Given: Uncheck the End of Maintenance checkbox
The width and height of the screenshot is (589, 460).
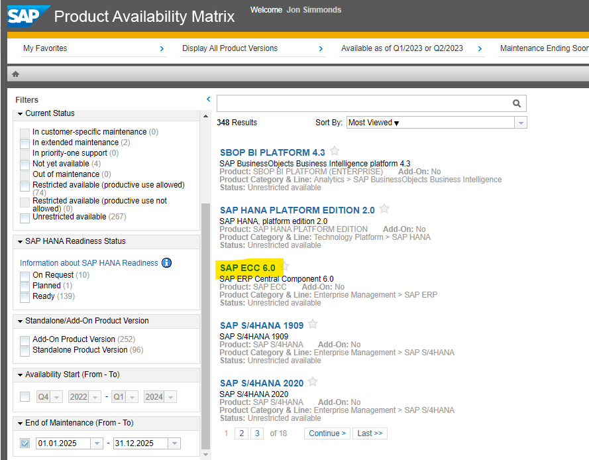Looking at the screenshot, I should pyautogui.click(x=25, y=443).
